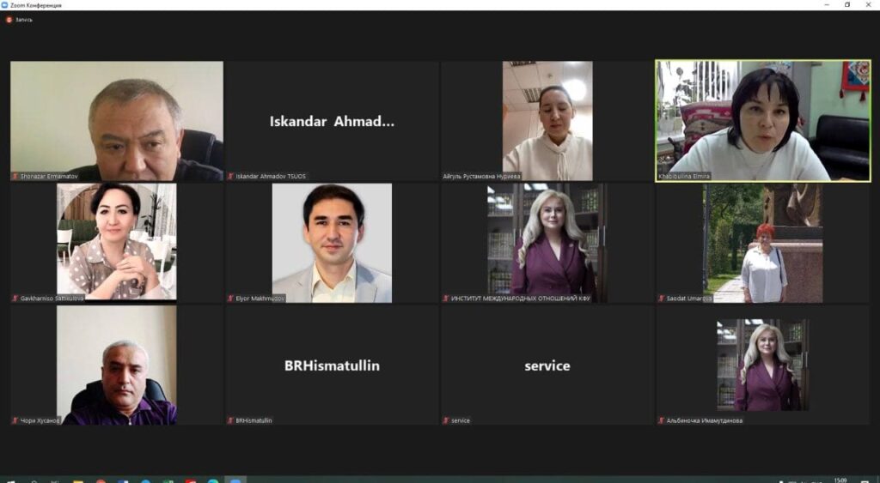880x483 pixels.
Task: Select the highlighted Khabibulina Elmira video tile
Action: [x=763, y=121]
